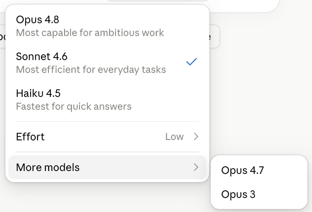The height and width of the screenshot is (212, 312).
Task: Click the partially hidden button right of the menu
Action: 215,36
